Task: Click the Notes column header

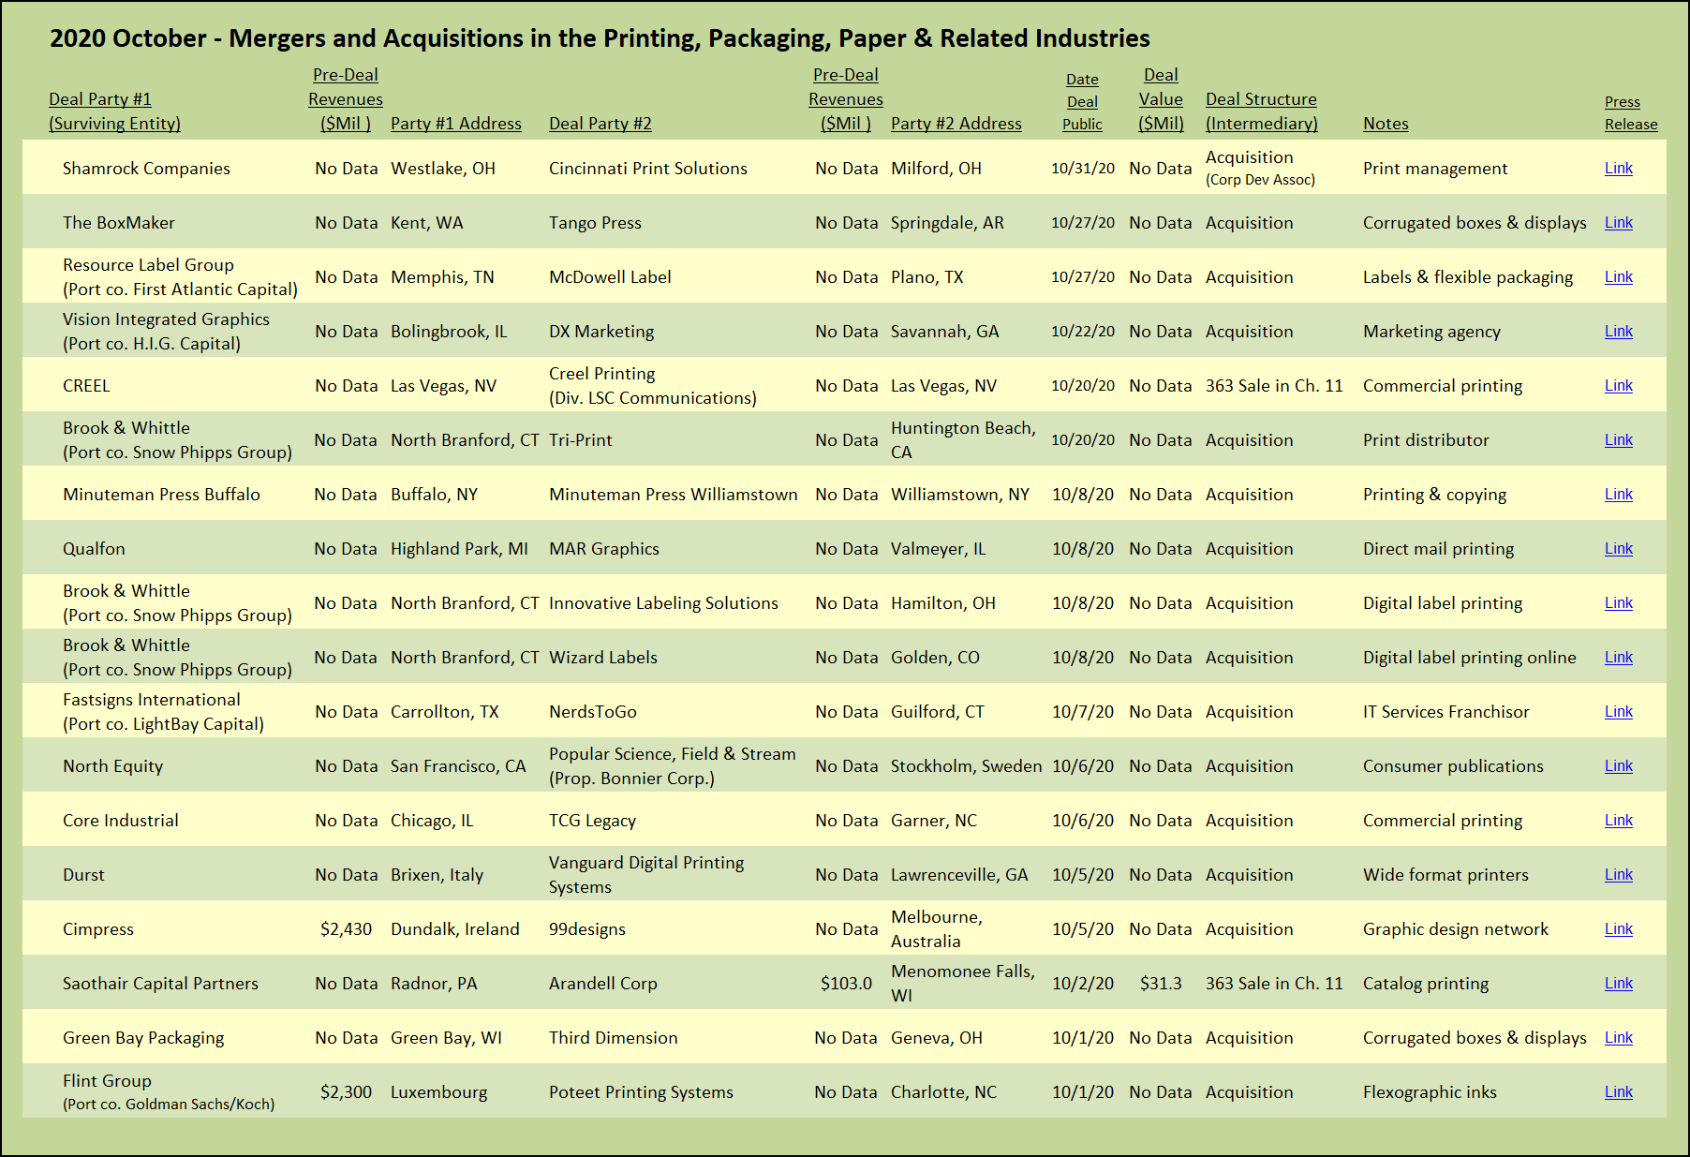Action: (x=1386, y=124)
